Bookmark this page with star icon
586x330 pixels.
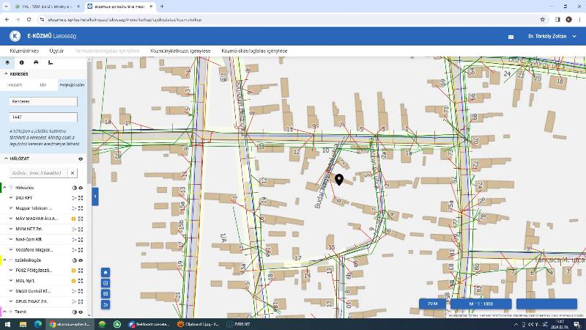(x=542, y=20)
